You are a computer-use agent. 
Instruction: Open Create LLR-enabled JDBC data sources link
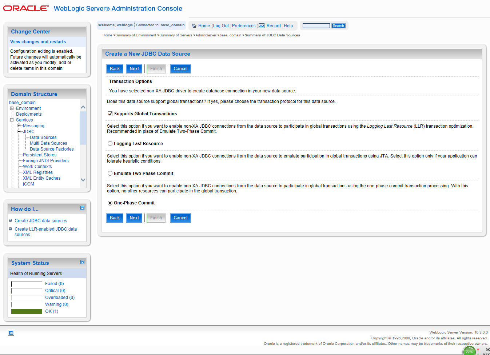45,232
